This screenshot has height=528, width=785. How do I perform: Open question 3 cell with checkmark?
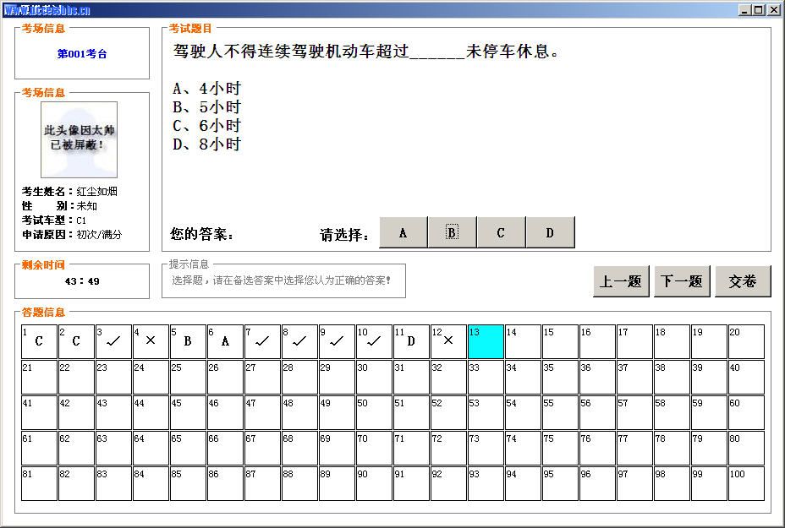[113, 341]
